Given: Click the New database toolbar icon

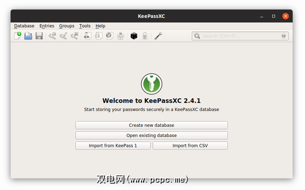Looking at the screenshot, I should click(x=18, y=36).
